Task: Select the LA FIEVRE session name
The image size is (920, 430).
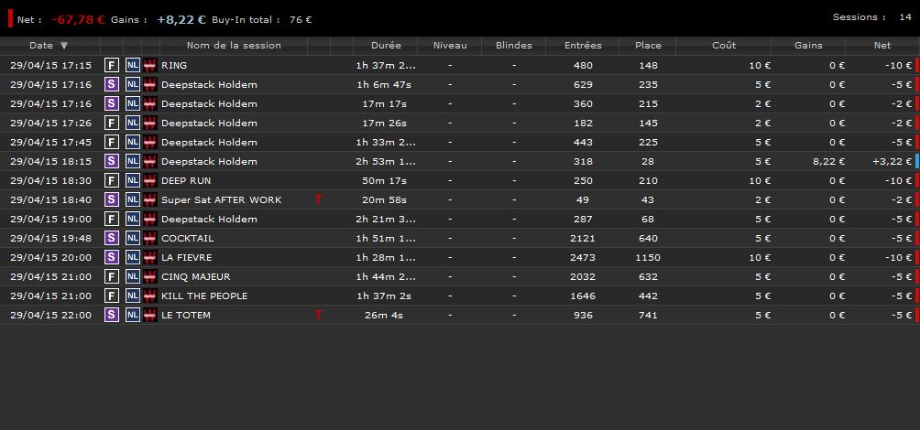Action: [187, 257]
